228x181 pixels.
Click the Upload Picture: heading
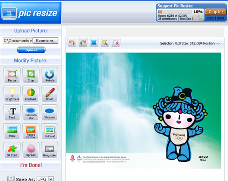(31, 31)
